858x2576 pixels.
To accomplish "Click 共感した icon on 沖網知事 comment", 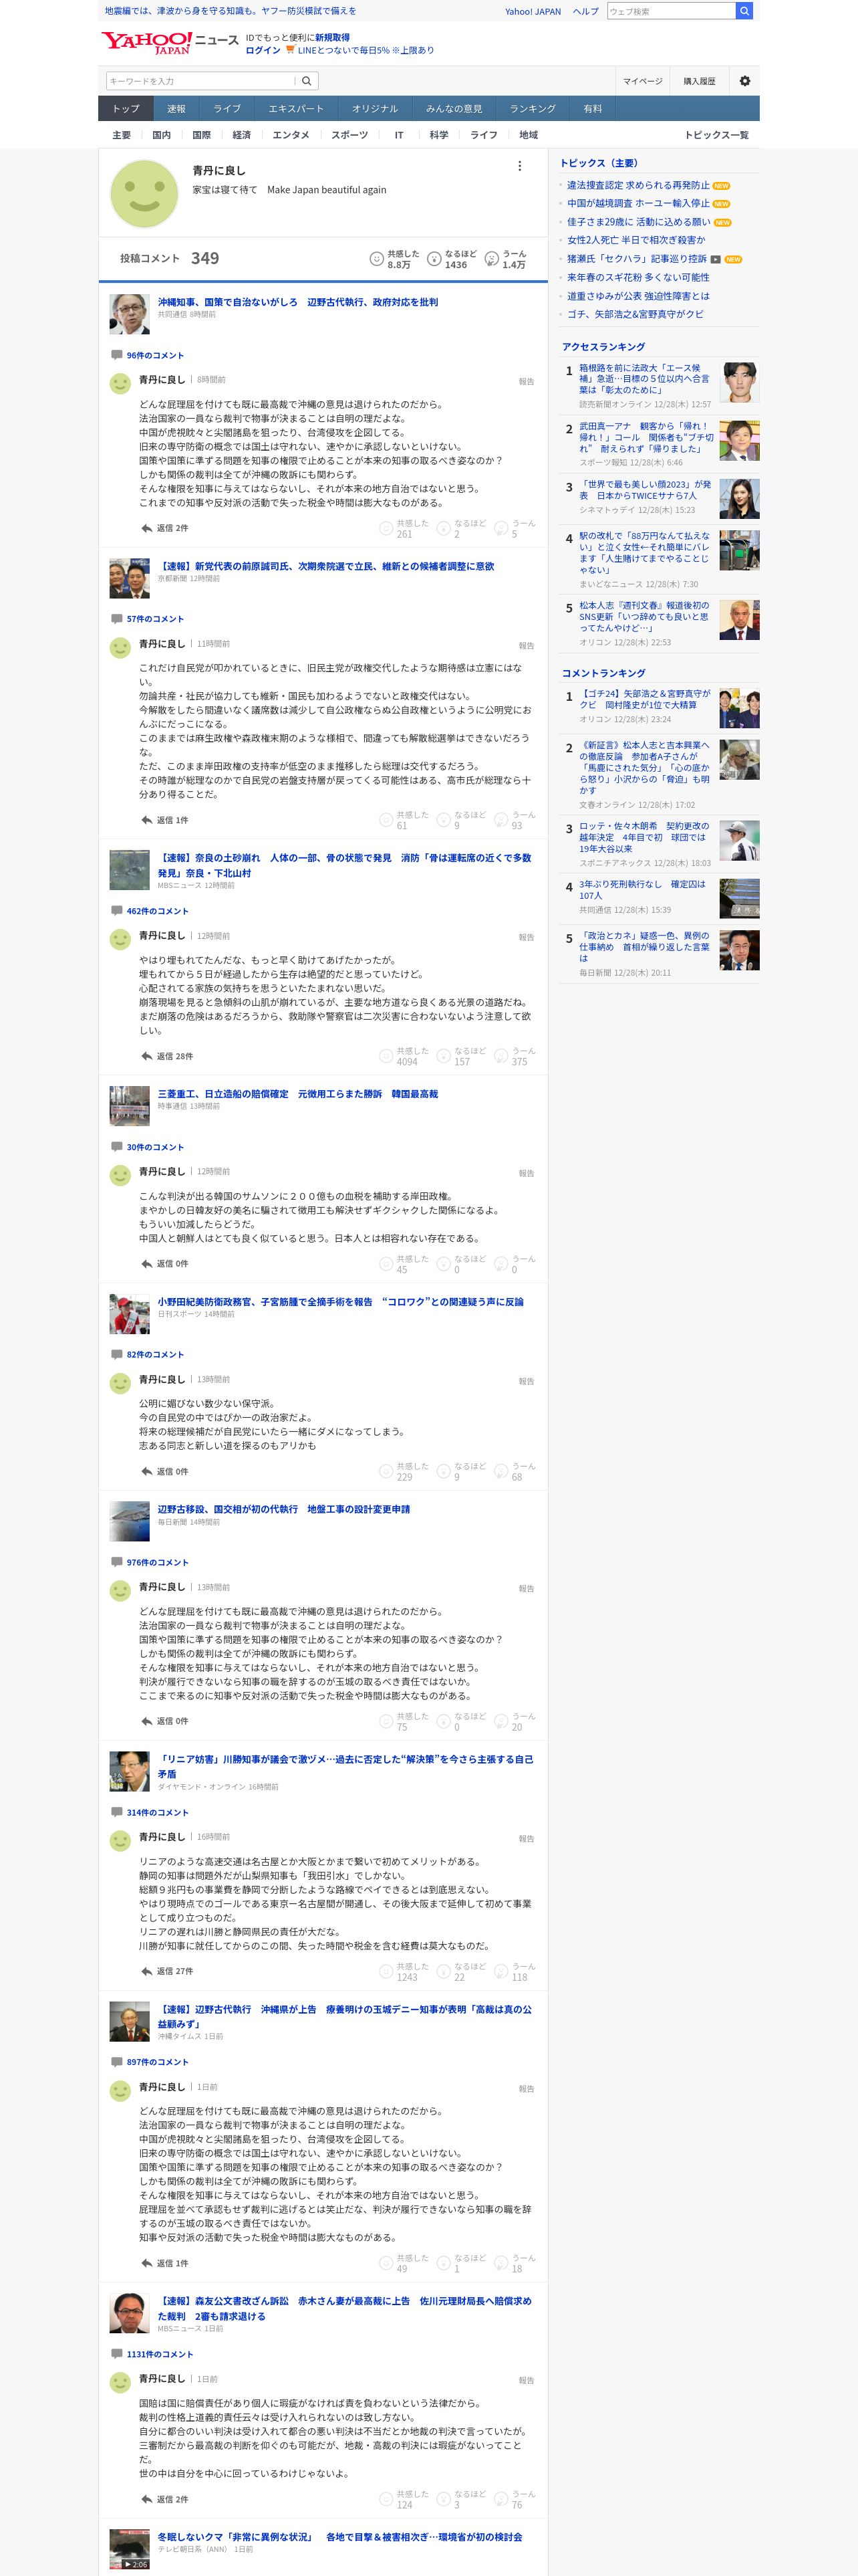I will click(386, 528).
